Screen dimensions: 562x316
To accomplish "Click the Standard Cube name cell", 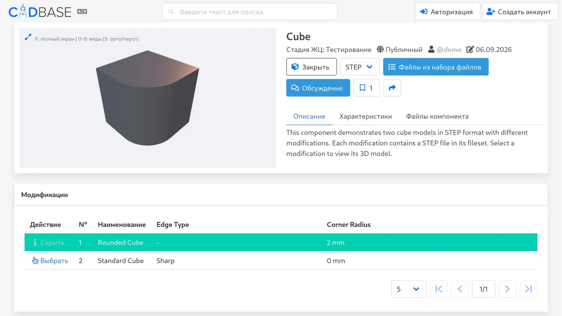I will (120, 261).
